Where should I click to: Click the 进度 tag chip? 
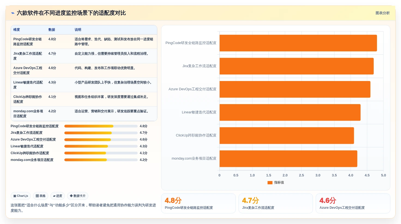pos(58,196)
